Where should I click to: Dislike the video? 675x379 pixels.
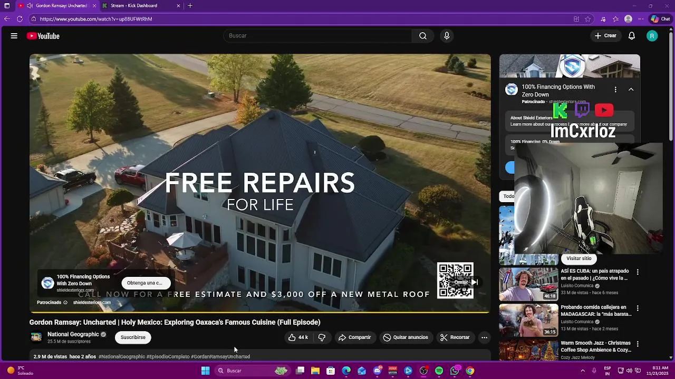click(322, 337)
